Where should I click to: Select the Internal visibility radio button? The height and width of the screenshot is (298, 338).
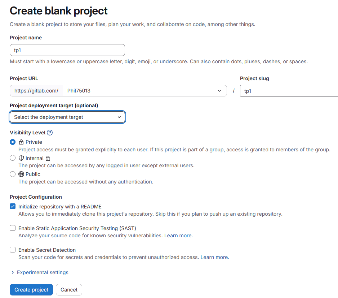point(13,158)
